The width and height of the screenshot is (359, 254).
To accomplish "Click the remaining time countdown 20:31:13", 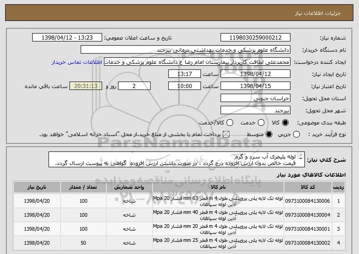I will 86,86.
